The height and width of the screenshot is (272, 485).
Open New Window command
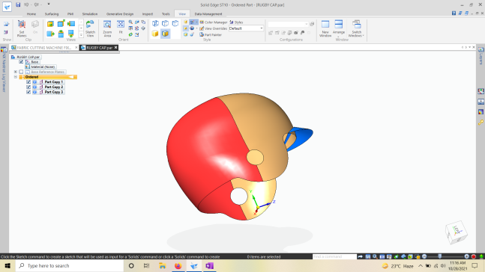tap(325, 28)
